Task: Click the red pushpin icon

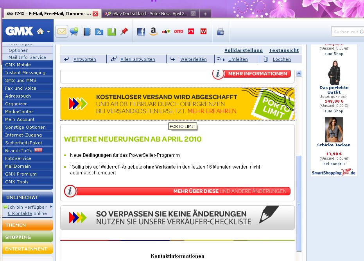Action: click(124, 31)
